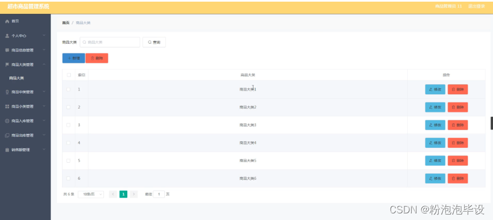Click the next page arrow in pagination
493x220 pixels.
(134, 194)
